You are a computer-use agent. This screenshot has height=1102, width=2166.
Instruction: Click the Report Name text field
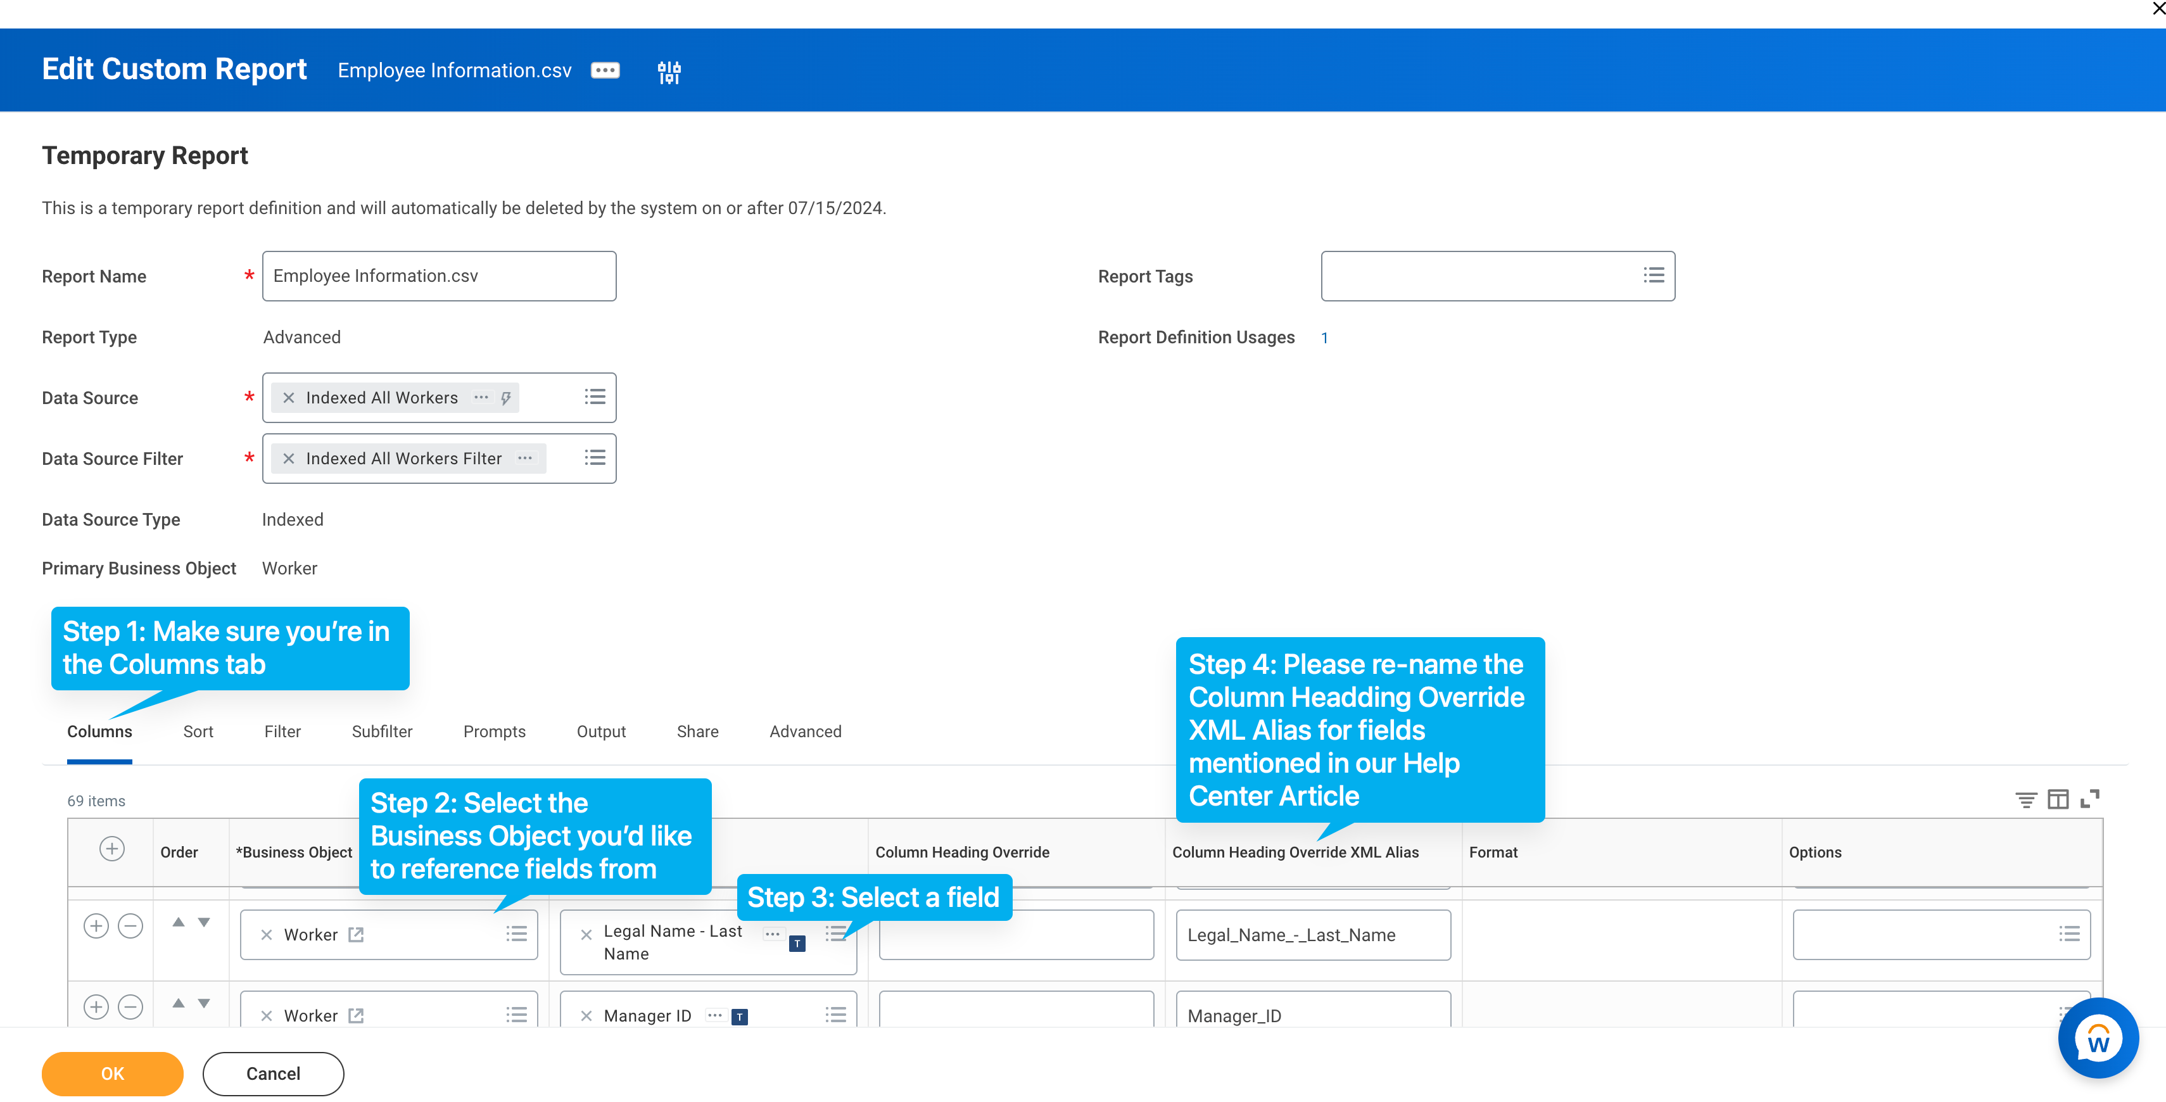pyautogui.click(x=438, y=275)
